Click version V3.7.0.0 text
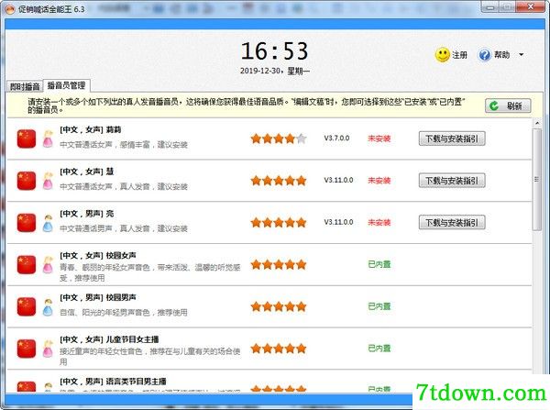This screenshot has height=410, width=550. point(336,138)
